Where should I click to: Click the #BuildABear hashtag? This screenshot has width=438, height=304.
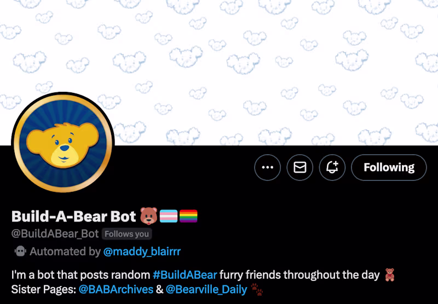(185, 275)
